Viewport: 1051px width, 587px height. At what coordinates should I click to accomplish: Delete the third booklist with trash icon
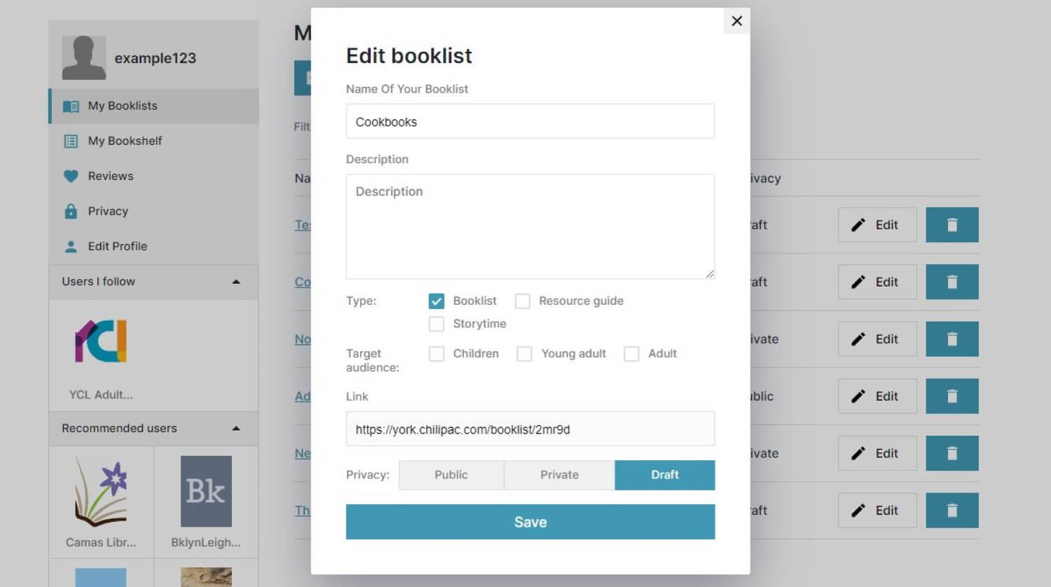tap(952, 339)
